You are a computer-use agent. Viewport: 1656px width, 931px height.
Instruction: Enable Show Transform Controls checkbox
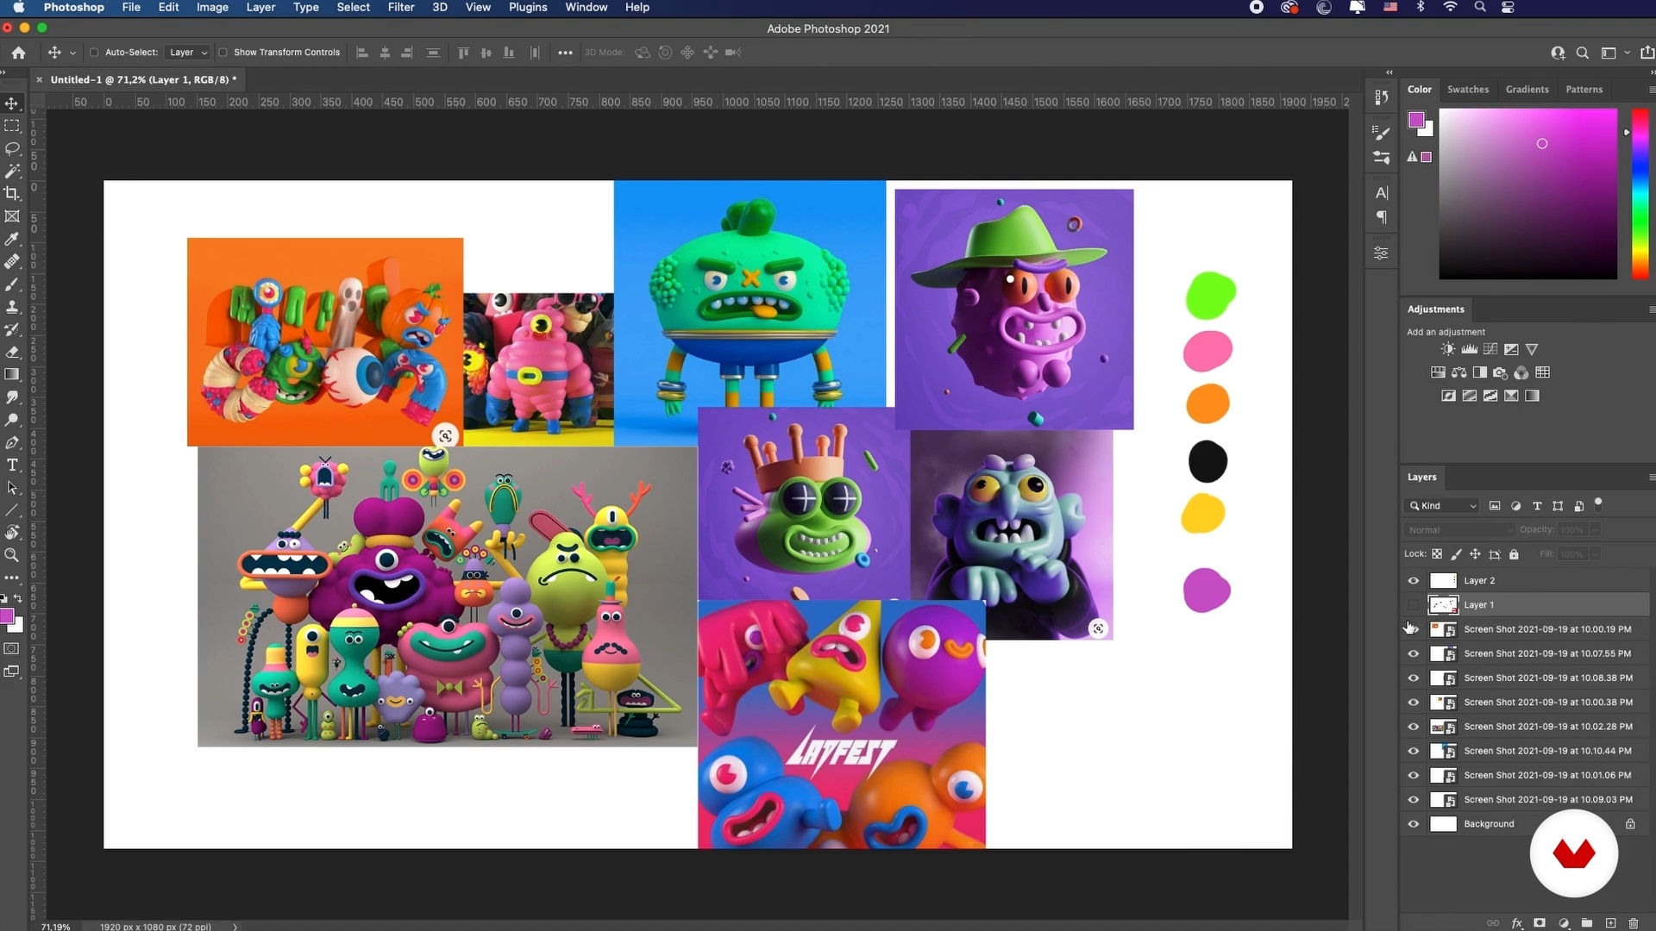223,53
